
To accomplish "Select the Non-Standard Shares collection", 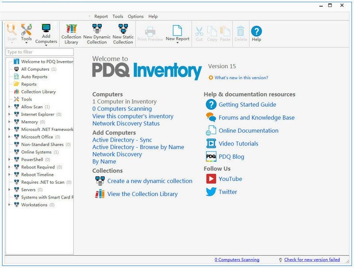I will coord(42,144).
